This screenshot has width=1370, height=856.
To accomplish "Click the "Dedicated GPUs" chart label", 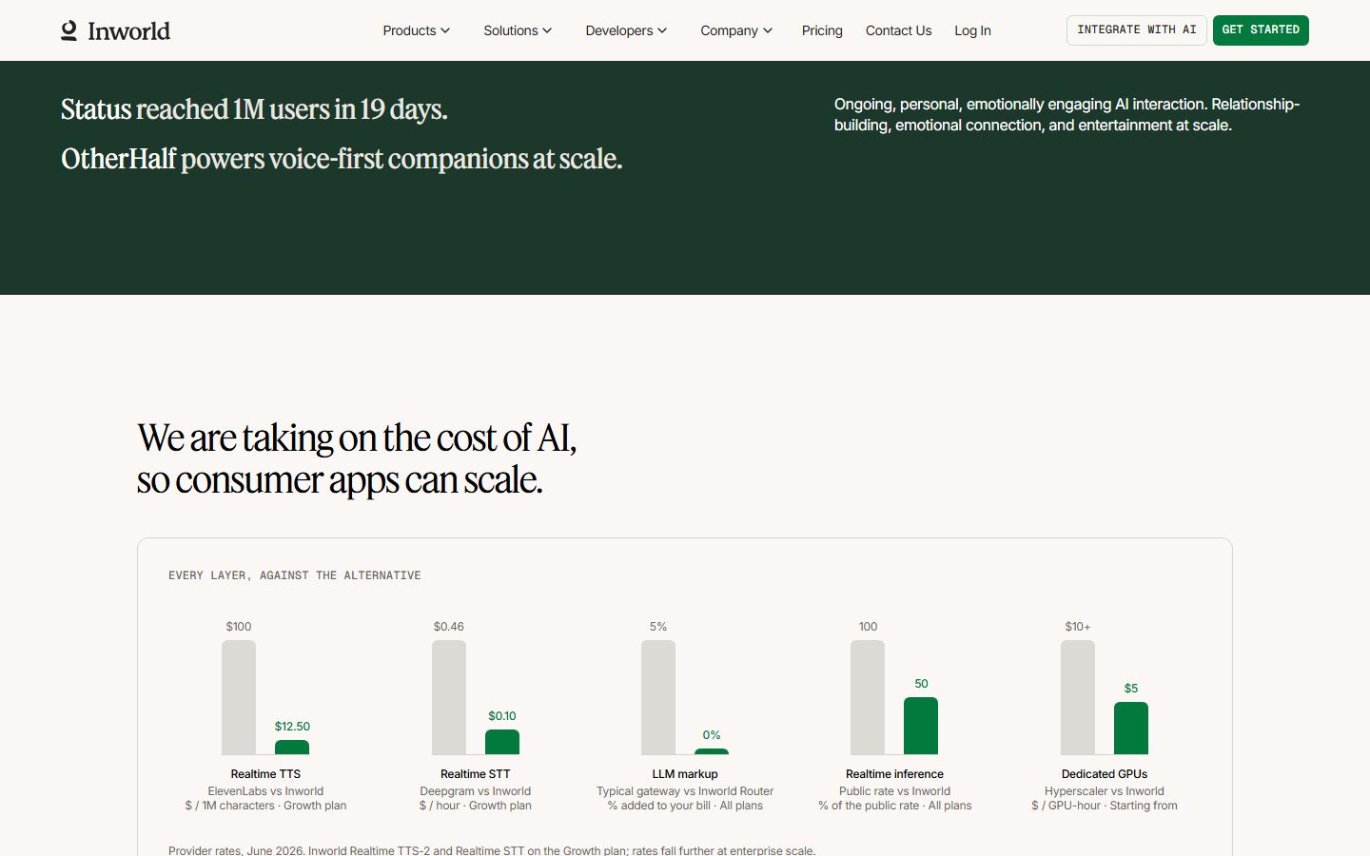I will click(x=1105, y=774).
